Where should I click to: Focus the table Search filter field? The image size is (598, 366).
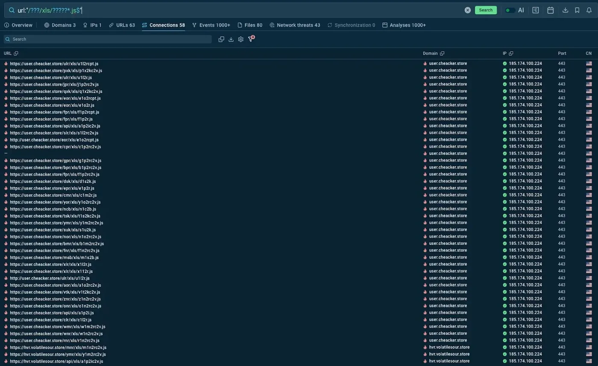pyautogui.click(x=108, y=39)
